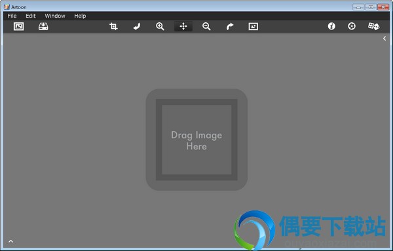
Task: Open the File menu
Action: [x=12, y=16]
